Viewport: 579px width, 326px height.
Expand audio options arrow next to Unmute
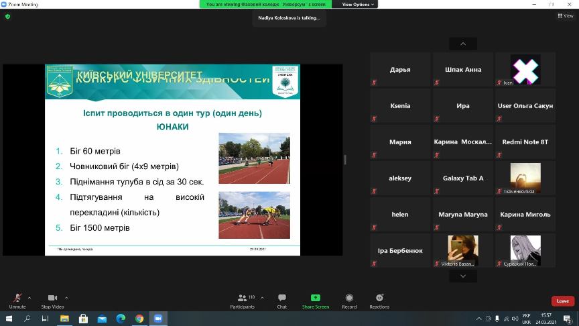(x=30, y=297)
